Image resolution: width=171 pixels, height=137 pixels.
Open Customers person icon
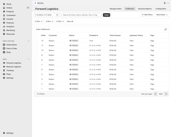[4, 15]
